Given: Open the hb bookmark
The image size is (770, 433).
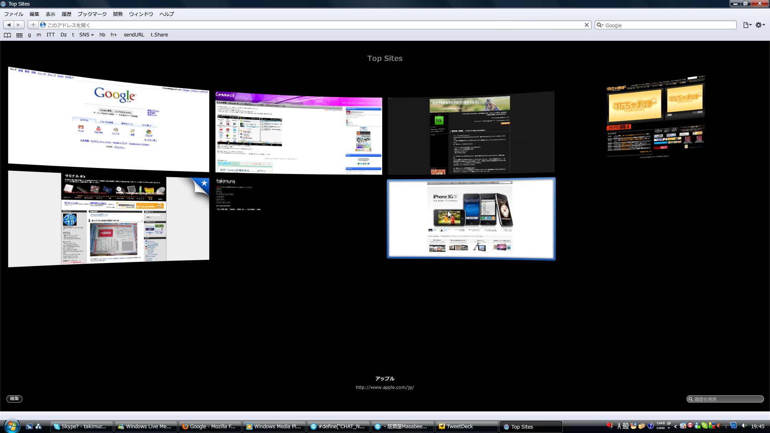Looking at the screenshot, I should (x=102, y=35).
